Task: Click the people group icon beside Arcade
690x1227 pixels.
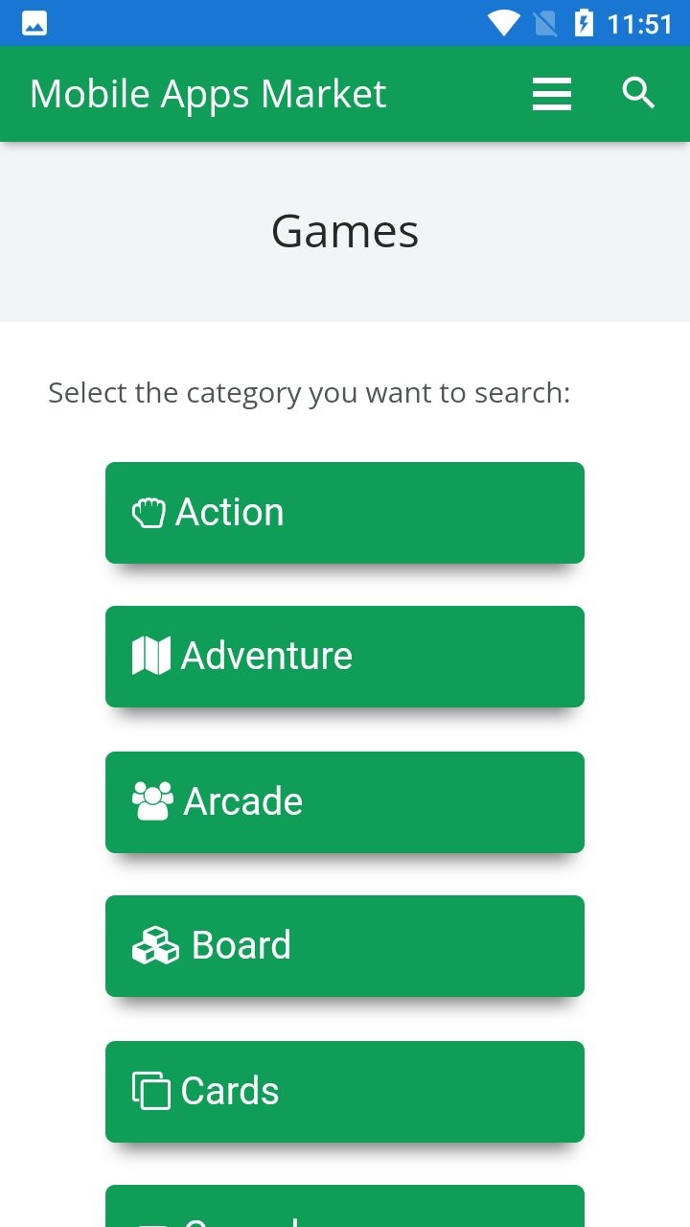Action: pyautogui.click(x=153, y=801)
